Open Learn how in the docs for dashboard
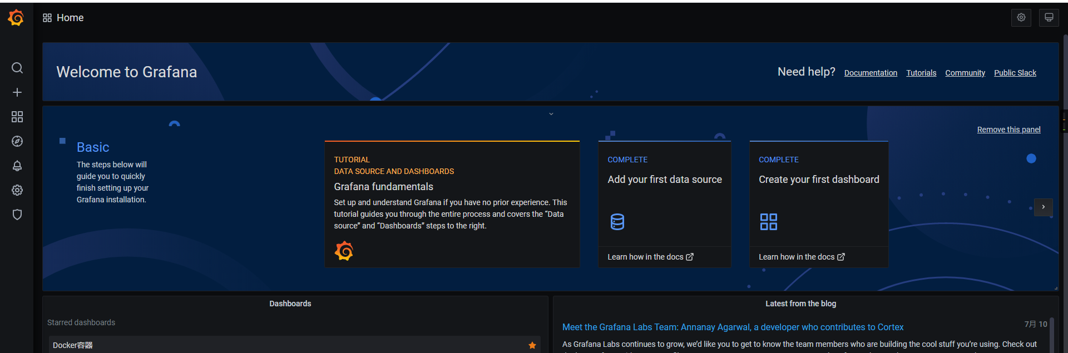This screenshot has height=353, width=1068. tap(802, 257)
